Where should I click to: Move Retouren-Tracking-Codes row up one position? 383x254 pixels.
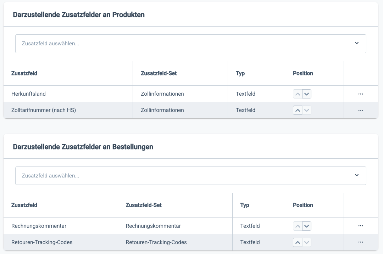coord(298,243)
